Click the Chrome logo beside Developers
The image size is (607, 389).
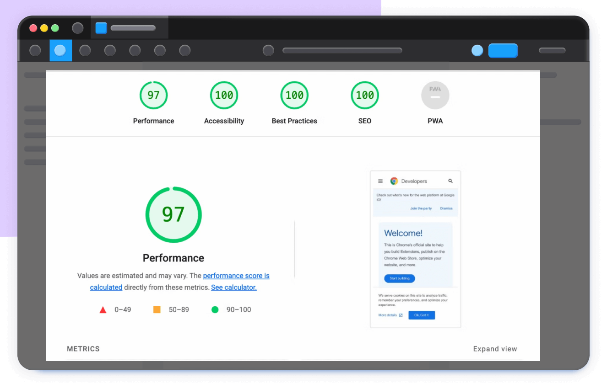(x=394, y=181)
